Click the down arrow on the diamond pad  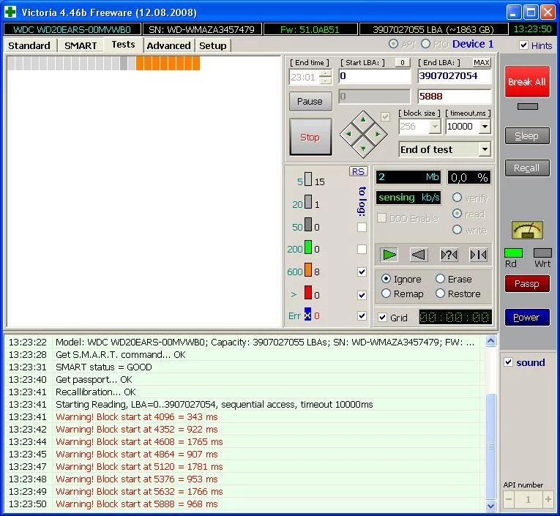click(x=364, y=147)
